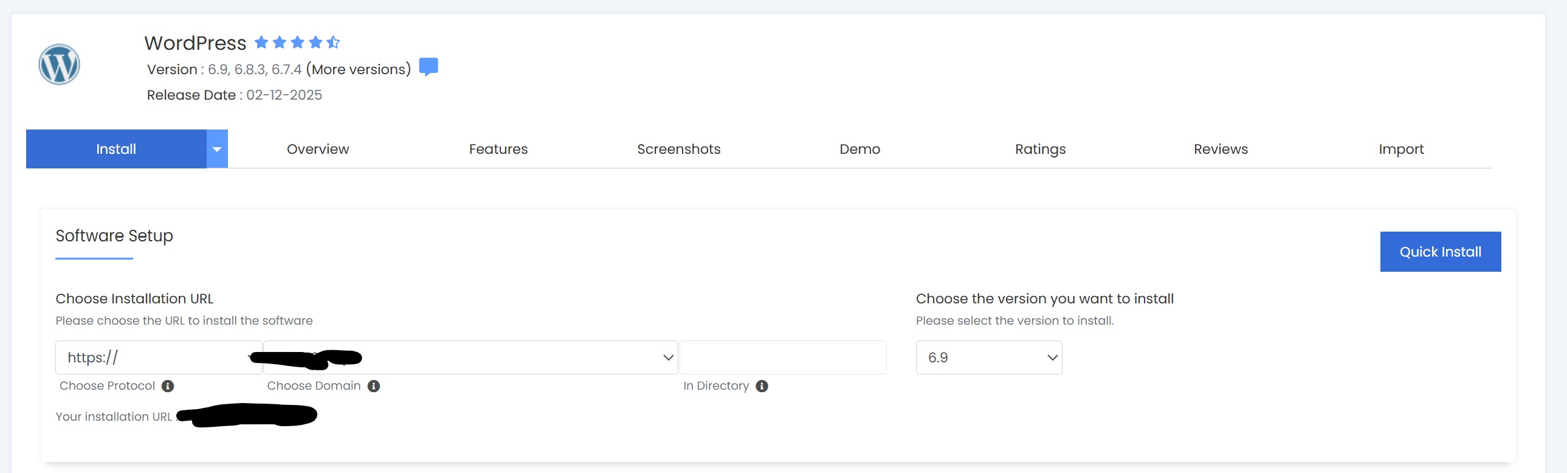Click the Choose Domain info icon
Viewport: 1567px width, 473px height.
pyautogui.click(x=374, y=386)
